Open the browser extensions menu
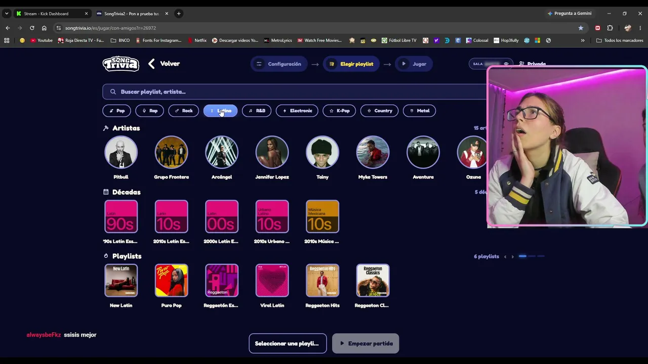Viewport: 648px width, 364px height. click(610, 28)
